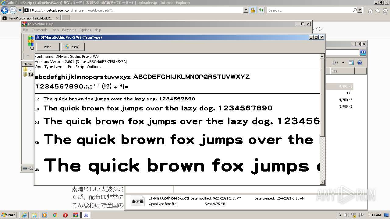Click the refresh/compatibility icon in IE
Viewport: 390px width, 219px height.
[261, 10]
